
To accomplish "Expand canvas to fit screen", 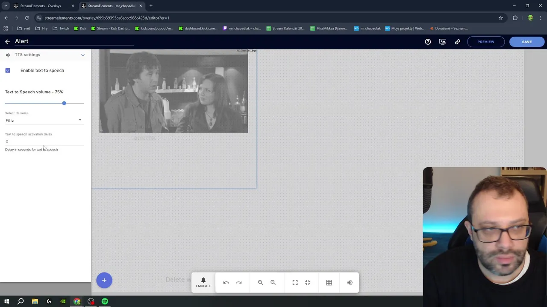I will tap(295, 283).
